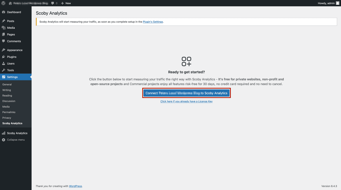Open the comments bubble icon in admin bar

(53, 3)
